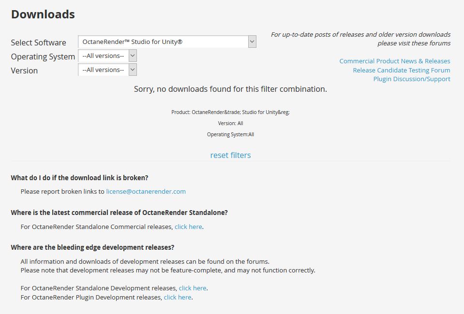The image size is (464, 314).
Task: Click 'All information and downloads of development' sentence
Action: pyautogui.click(x=145, y=261)
